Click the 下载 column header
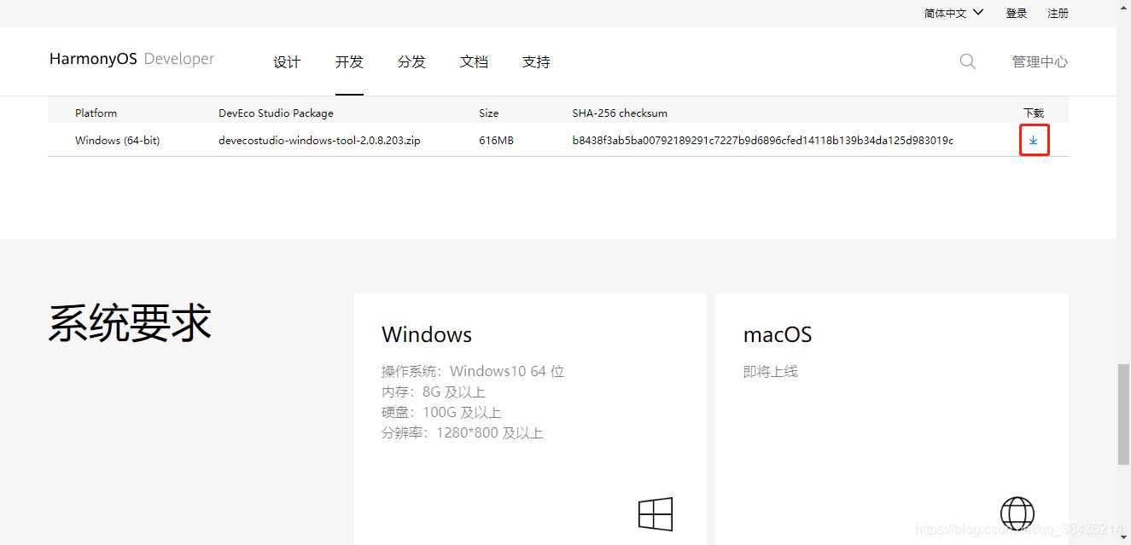The image size is (1131, 545). point(1033,113)
